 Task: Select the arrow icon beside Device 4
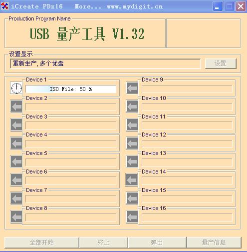(x=16, y=143)
